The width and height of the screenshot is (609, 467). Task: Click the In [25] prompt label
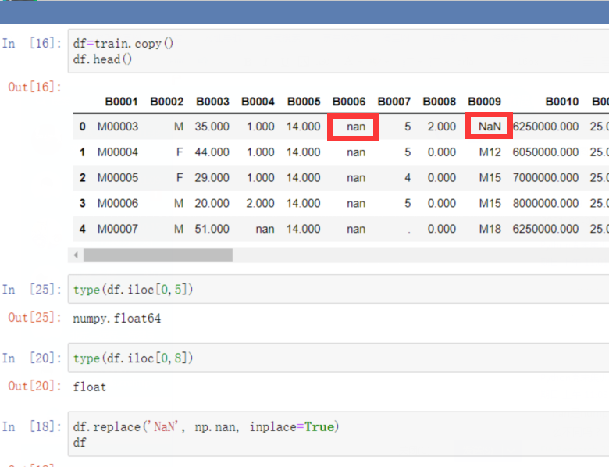32,290
